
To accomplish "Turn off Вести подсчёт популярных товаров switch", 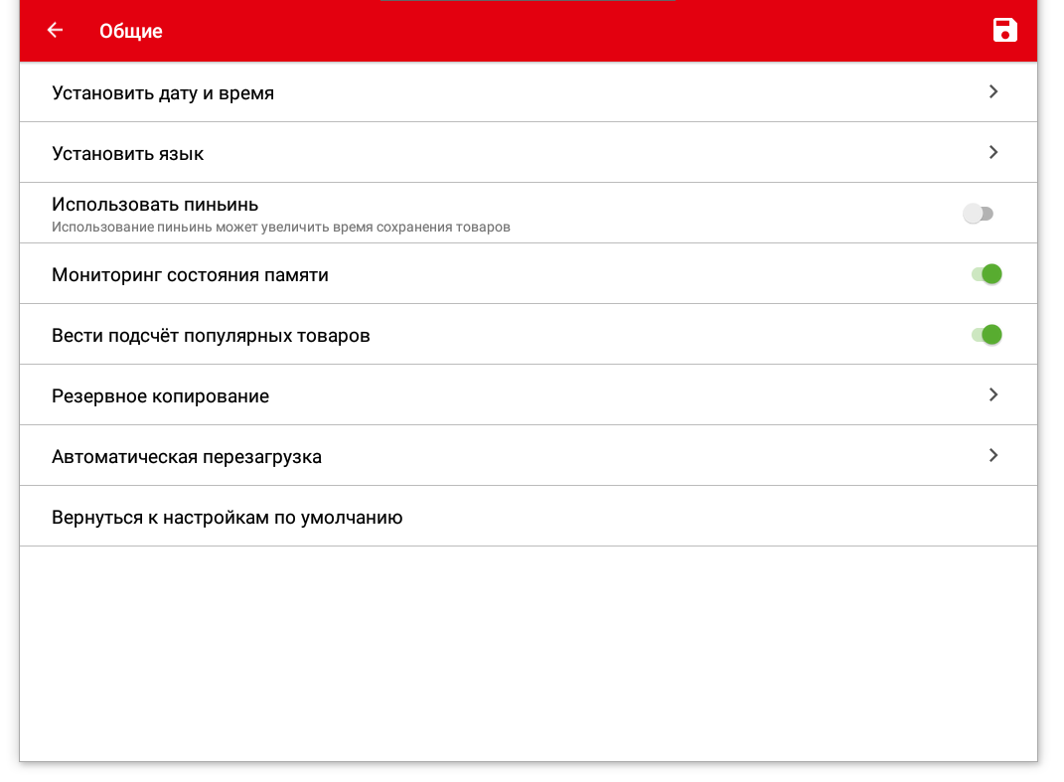I will (x=987, y=335).
